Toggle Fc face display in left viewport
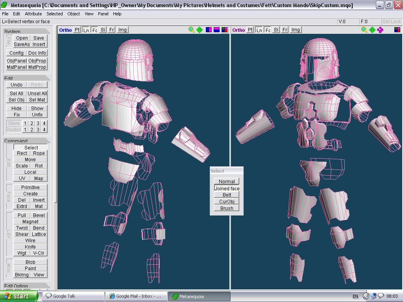This screenshot has width=403, height=302. point(95,30)
